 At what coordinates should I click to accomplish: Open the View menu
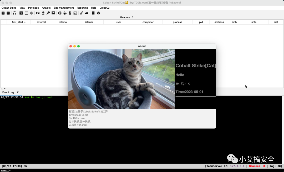(22, 8)
